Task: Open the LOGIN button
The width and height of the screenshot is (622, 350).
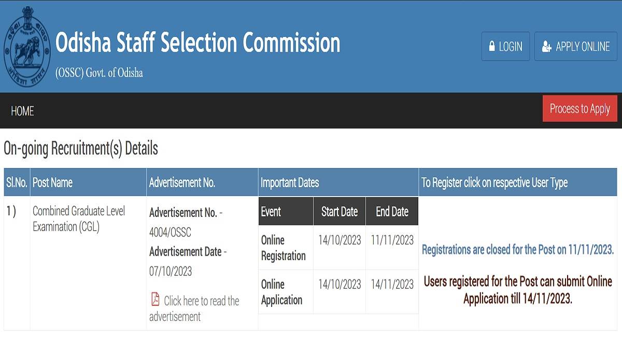Action: click(505, 47)
